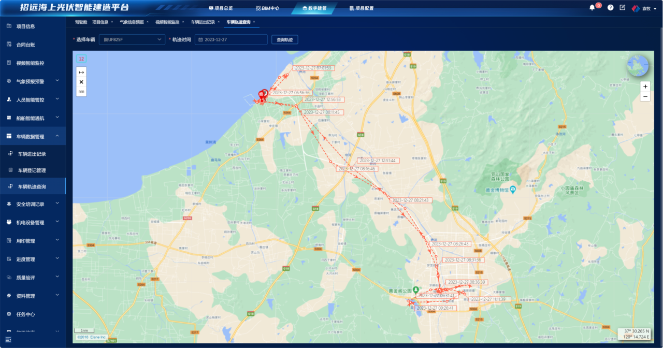
Task: Click the edit note icon in header
Action: point(622,8)
